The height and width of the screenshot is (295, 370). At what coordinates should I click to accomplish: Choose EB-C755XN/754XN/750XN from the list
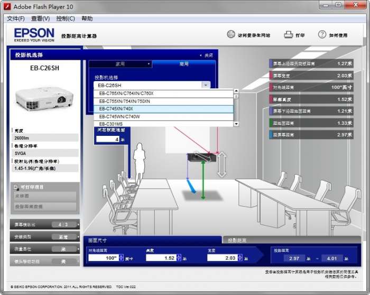pos(163,102)
